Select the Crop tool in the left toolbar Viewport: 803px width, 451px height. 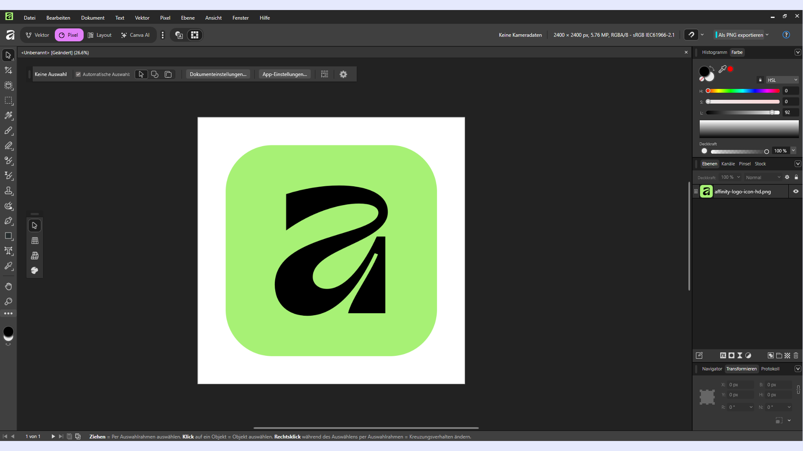coord(8,70)
